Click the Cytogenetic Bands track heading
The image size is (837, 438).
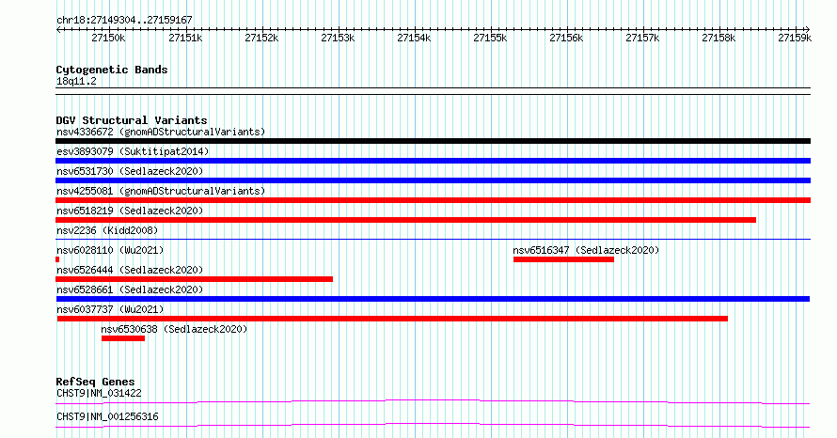click(112, 70)
